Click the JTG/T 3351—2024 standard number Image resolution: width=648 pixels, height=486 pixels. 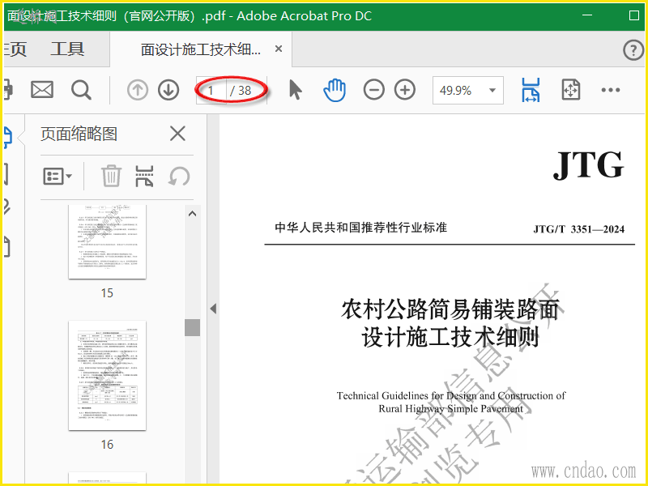(x=578, y=229)
